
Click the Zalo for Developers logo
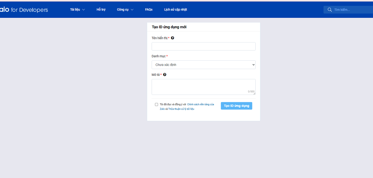tap(24, 10)
